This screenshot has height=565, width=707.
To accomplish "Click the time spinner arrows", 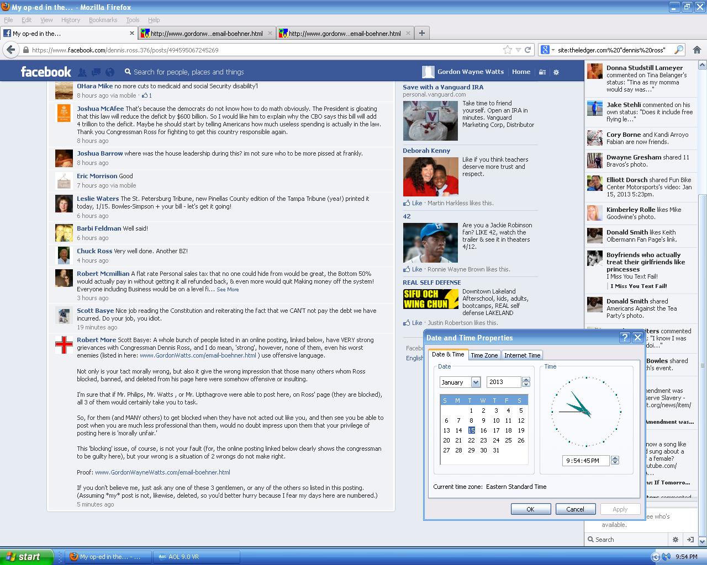I will coord(615,461).
